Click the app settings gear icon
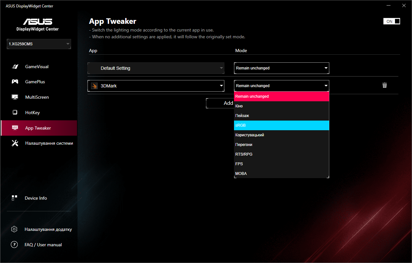The image size is (412, 263). [14, 229]
